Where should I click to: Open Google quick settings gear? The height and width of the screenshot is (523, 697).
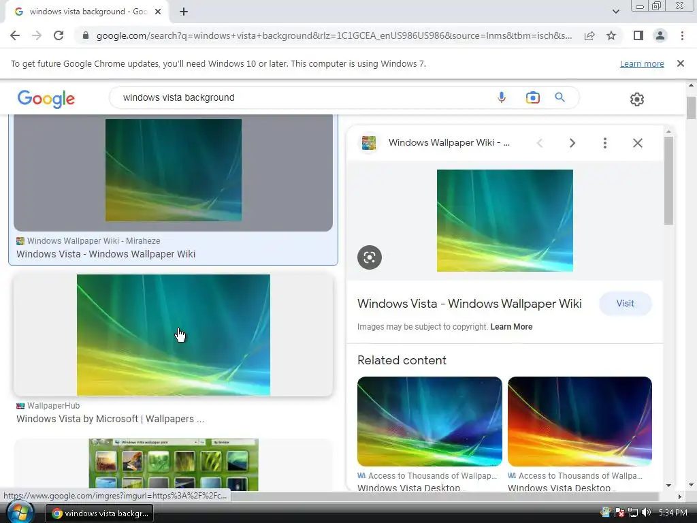coord(636,99)
